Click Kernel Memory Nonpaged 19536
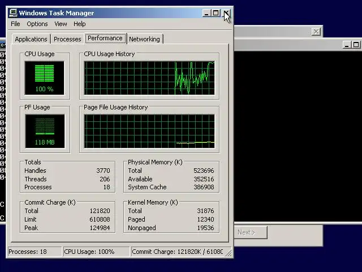The image size is (362, 272). [205, 228]
